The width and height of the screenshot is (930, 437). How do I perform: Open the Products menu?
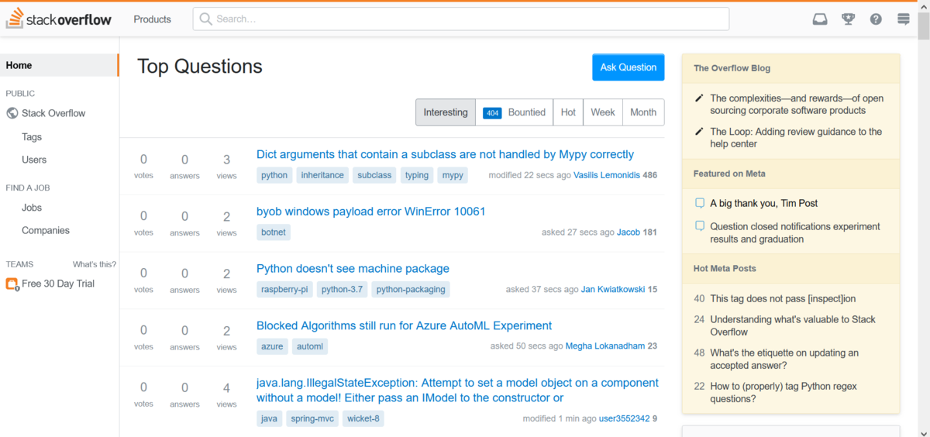click(152, 19)
